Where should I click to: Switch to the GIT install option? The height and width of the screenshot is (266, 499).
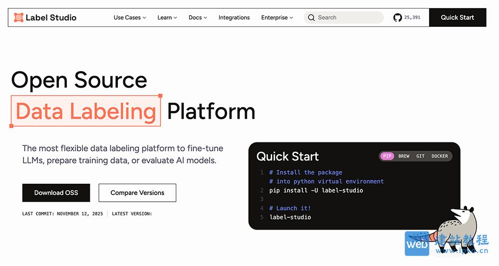pos(420,156)
